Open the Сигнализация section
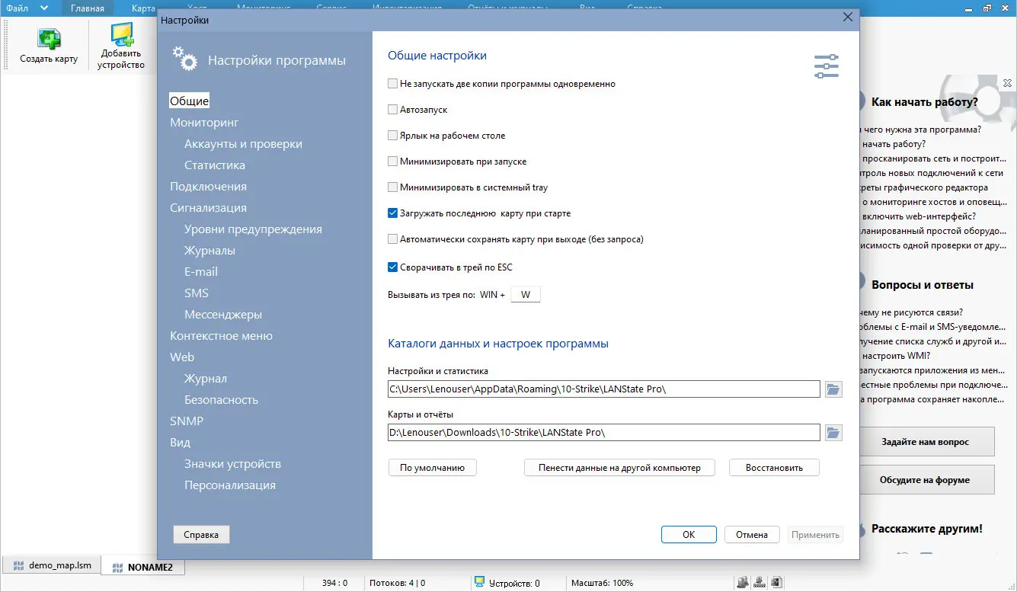The width and height of the screenshot is (1017, 592). (208, 208)
